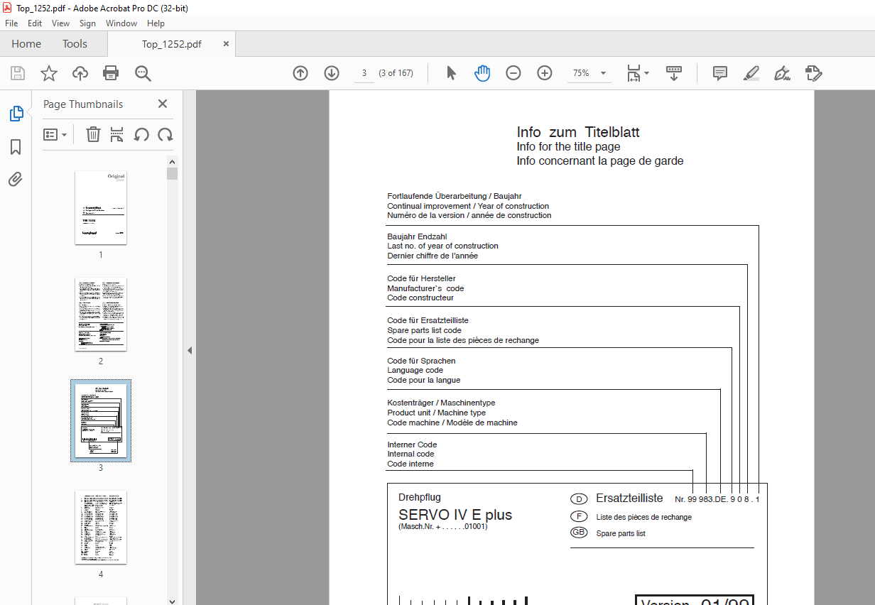Open the Sign menu
875x605 pixels.
click(87, 23)
